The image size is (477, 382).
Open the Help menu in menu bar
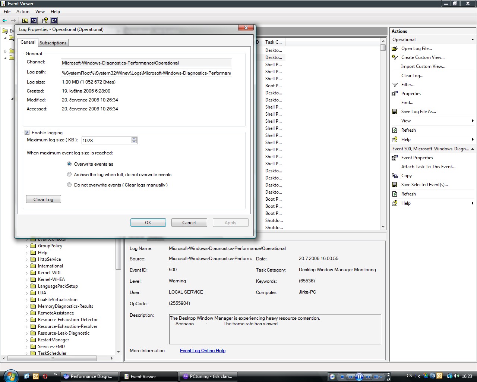(x=55, y=12)
